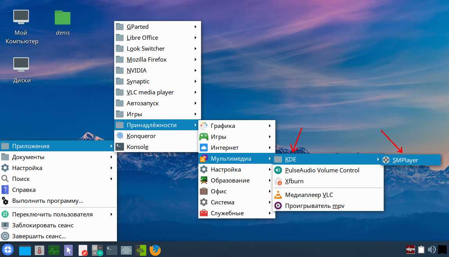This screenshot has height=257, width=449.
Task: Open NVIDIA settings icon on the taskbar
Action: [141, 250]
